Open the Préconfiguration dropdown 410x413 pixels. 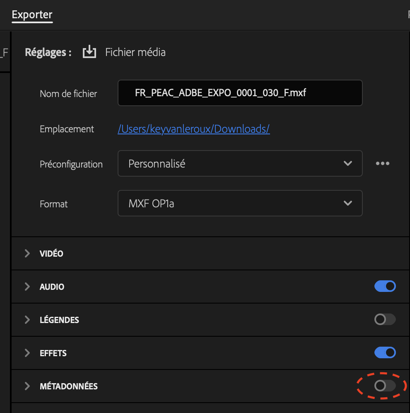tap(240, 163)
